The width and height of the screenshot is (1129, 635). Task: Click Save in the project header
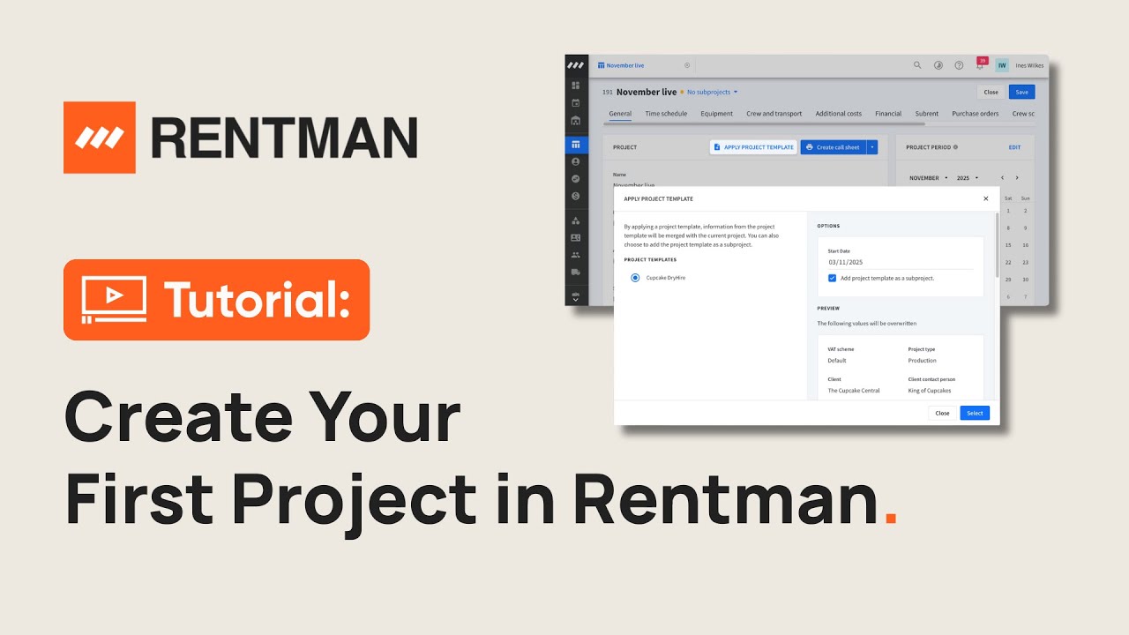[x=1022, y=92]
